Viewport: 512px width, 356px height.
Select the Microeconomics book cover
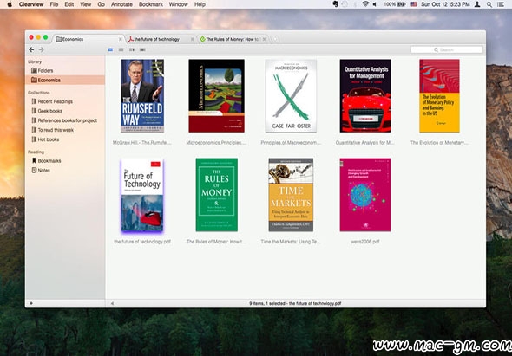[x=216, y=96]
